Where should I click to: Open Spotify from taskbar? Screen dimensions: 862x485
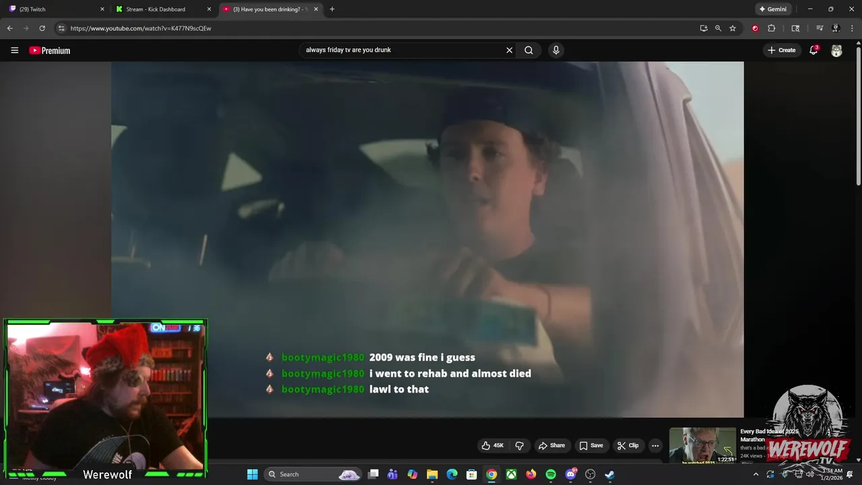[x=551, y=474]
